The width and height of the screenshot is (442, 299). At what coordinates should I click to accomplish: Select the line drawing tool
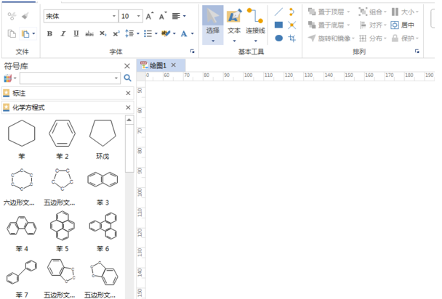click(x=278, y=12)
